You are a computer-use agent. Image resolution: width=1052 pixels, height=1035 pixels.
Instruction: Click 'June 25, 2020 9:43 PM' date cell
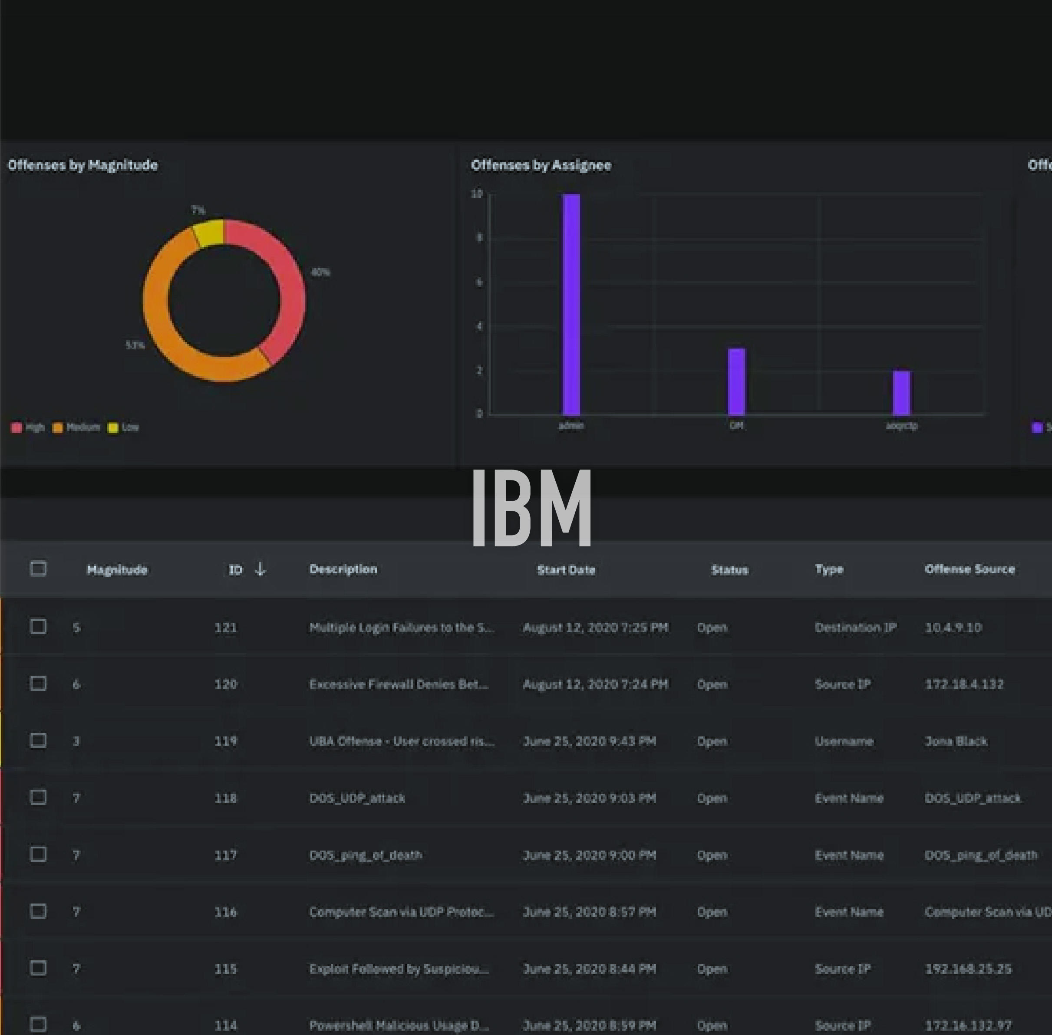[x=589, y=741]
